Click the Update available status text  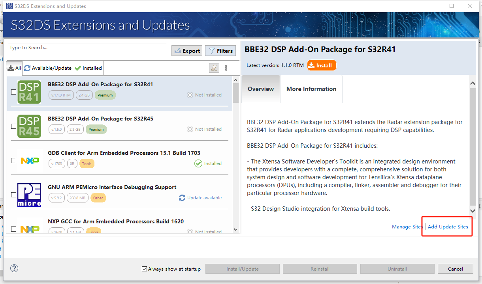[x=204, y=198]
